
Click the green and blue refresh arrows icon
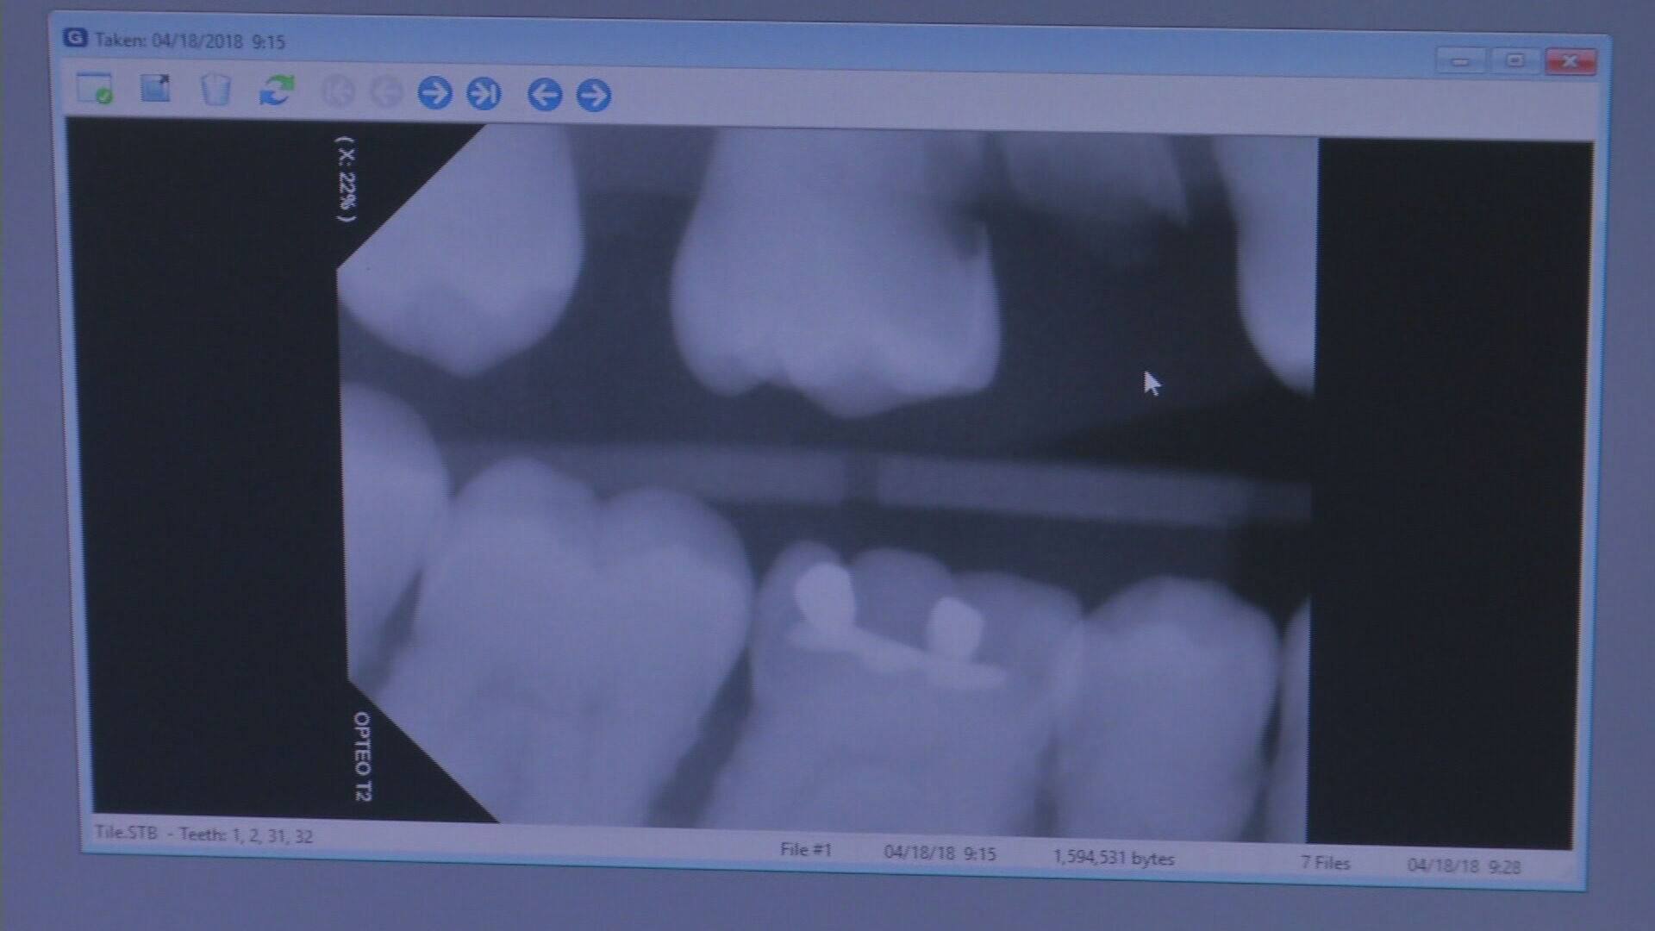click(x=277, y=90)
